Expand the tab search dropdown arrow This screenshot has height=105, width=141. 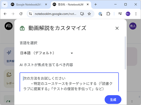[5, 4]
